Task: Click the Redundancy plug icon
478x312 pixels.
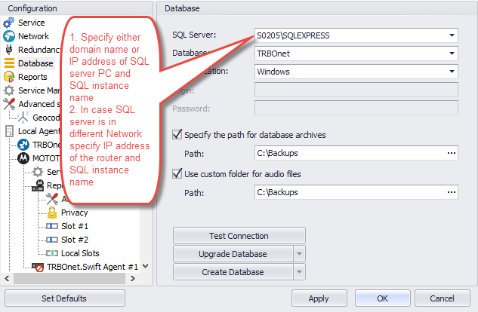Action: click(9, 50)
